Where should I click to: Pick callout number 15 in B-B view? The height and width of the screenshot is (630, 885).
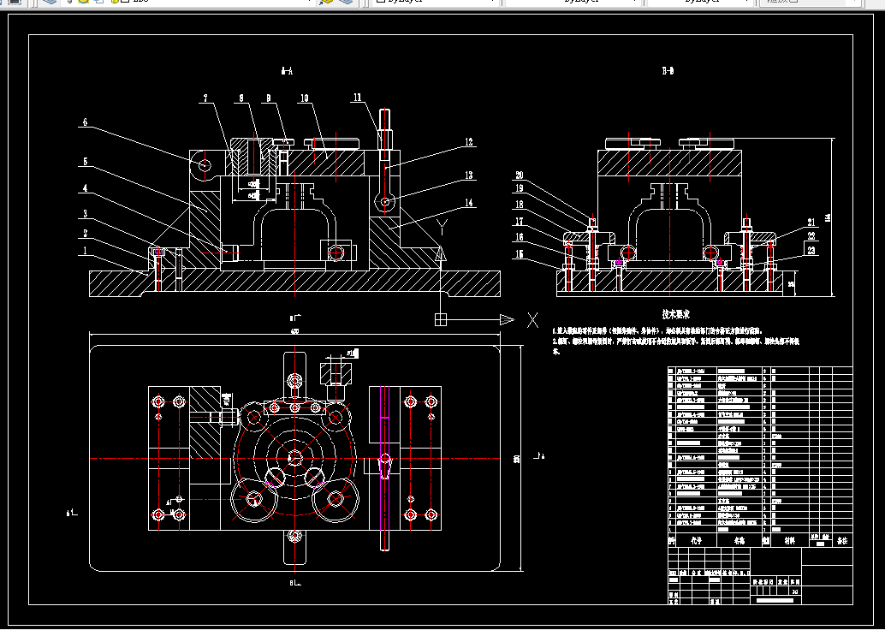(x=520, y=254)
